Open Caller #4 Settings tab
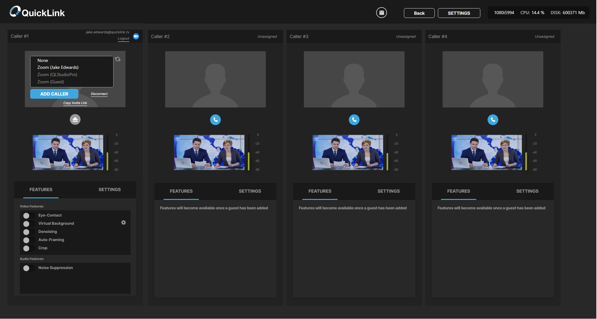Viewport: 597px width, 319px height. [527, 191]
